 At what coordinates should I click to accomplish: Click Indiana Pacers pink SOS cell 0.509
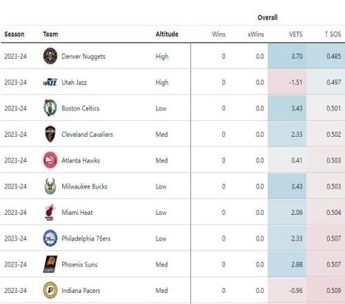[326, 290]
